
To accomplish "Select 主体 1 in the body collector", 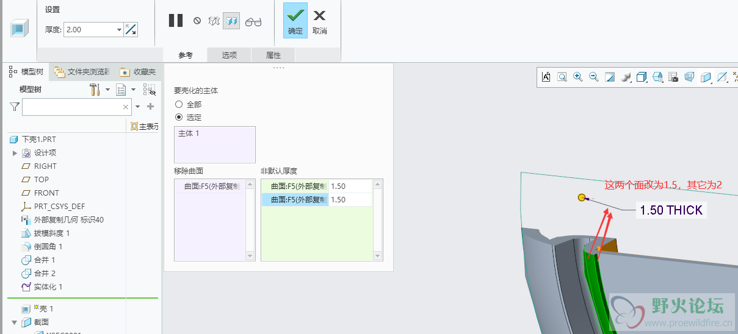I will point(189,133).
